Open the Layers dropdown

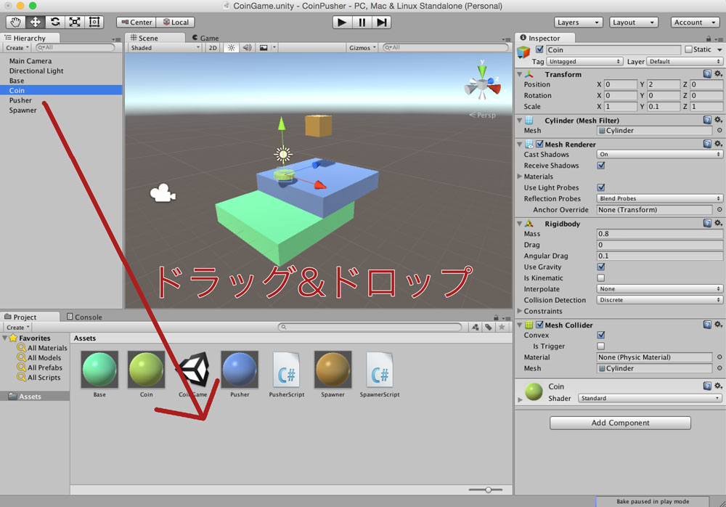pos(578,23)
